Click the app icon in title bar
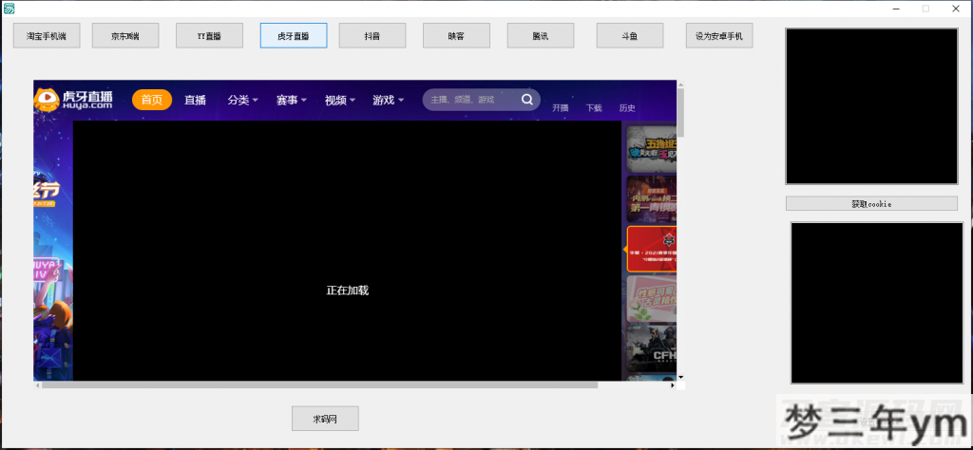Viewport: 973px width, 450px height. 9,9
